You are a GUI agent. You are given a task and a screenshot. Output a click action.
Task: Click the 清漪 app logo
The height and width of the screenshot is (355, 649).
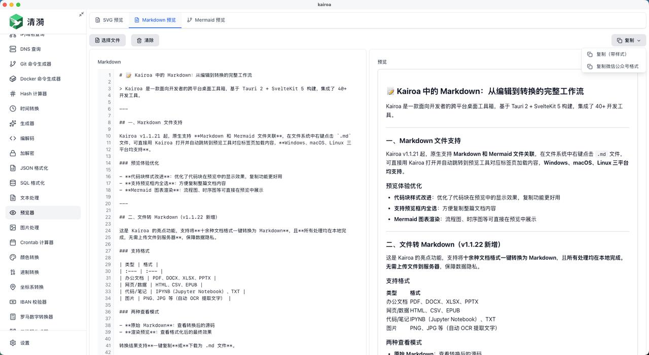[x=27, y=22]
